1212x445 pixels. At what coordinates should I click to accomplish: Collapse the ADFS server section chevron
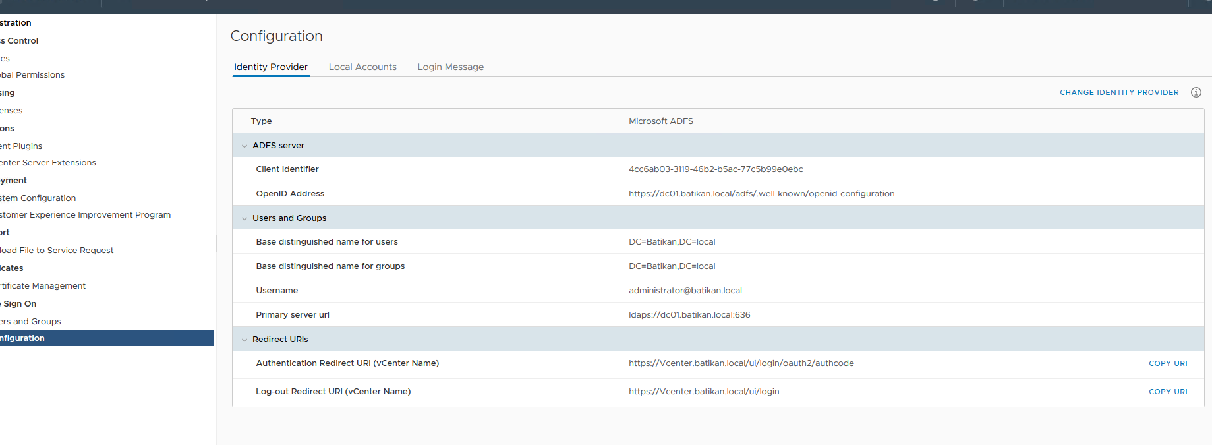point(245,146)
